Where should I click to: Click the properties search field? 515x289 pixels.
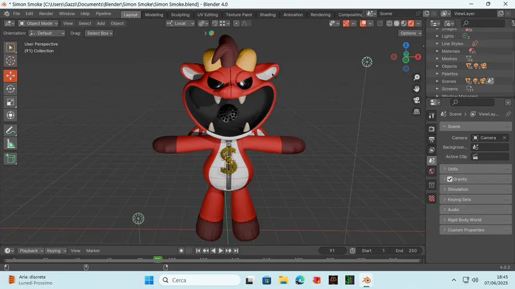(x=472, y=103)
